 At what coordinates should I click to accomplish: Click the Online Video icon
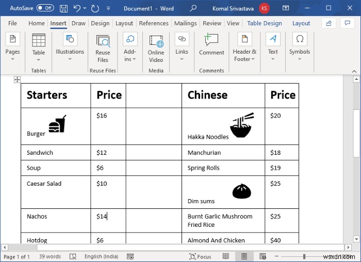(x=156, y=41)
